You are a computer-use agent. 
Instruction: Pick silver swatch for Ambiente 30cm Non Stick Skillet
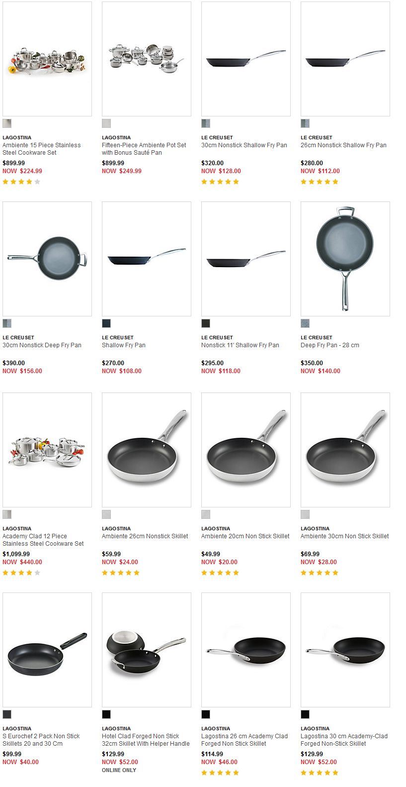[x=305, y=514]
